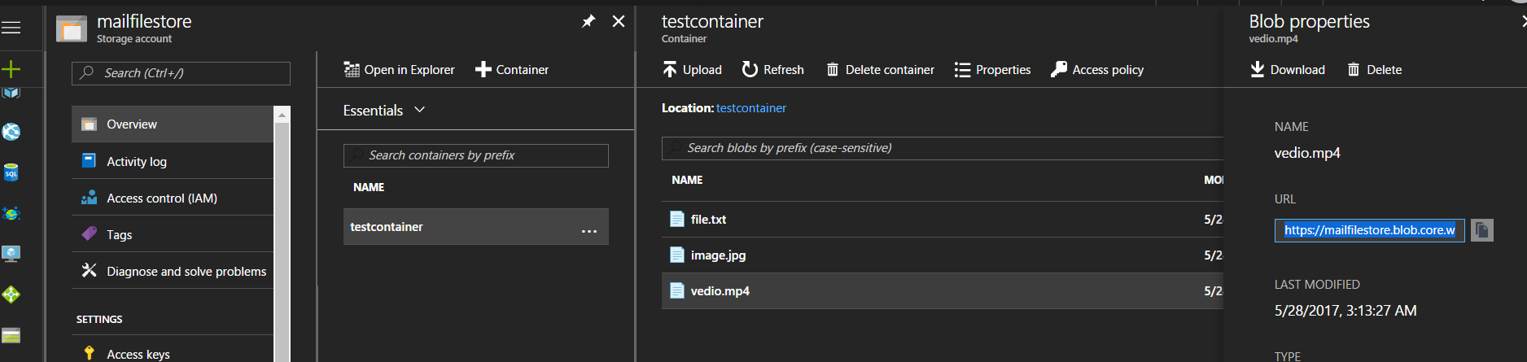Open SQL databases icon in the sidebar
The width and height of the screenshot is (1527, 362).
pyautogui.click(x=11, y=172)
